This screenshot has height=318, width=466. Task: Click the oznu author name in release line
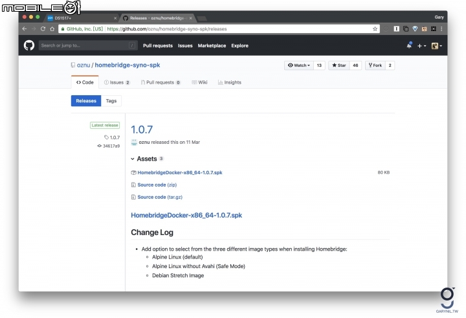tap(144, 142)
